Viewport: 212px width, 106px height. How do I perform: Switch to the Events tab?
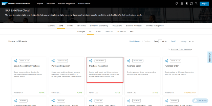70,26
